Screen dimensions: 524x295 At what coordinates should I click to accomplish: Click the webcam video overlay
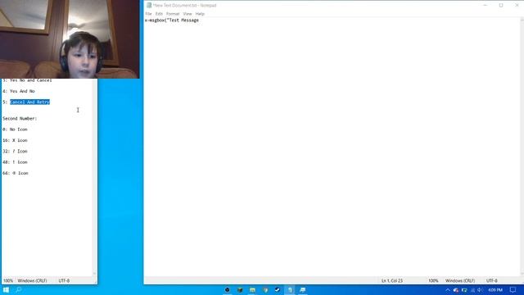(x=70, y=39)
